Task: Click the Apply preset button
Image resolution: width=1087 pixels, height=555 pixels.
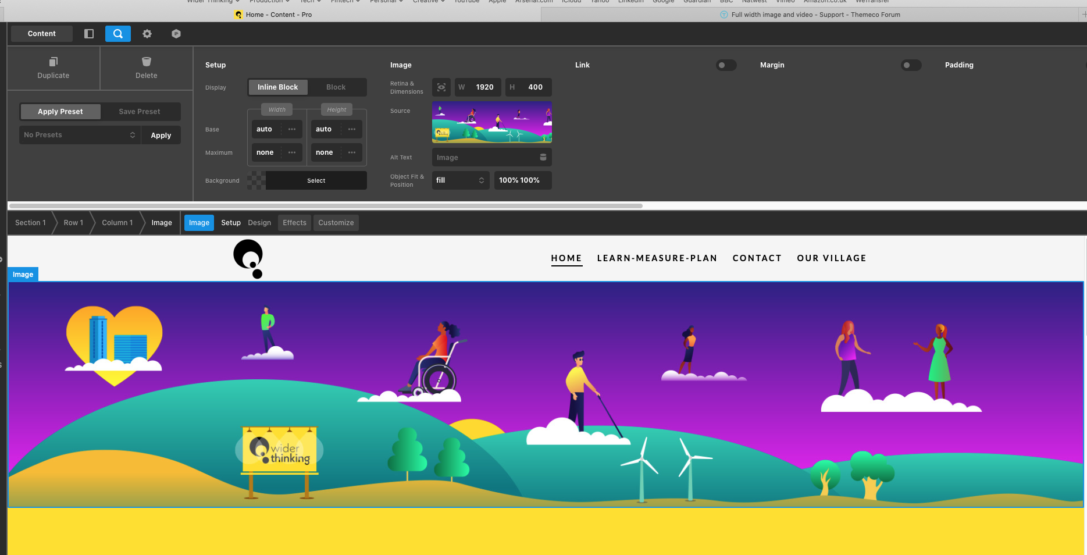Action: (161, 136)
